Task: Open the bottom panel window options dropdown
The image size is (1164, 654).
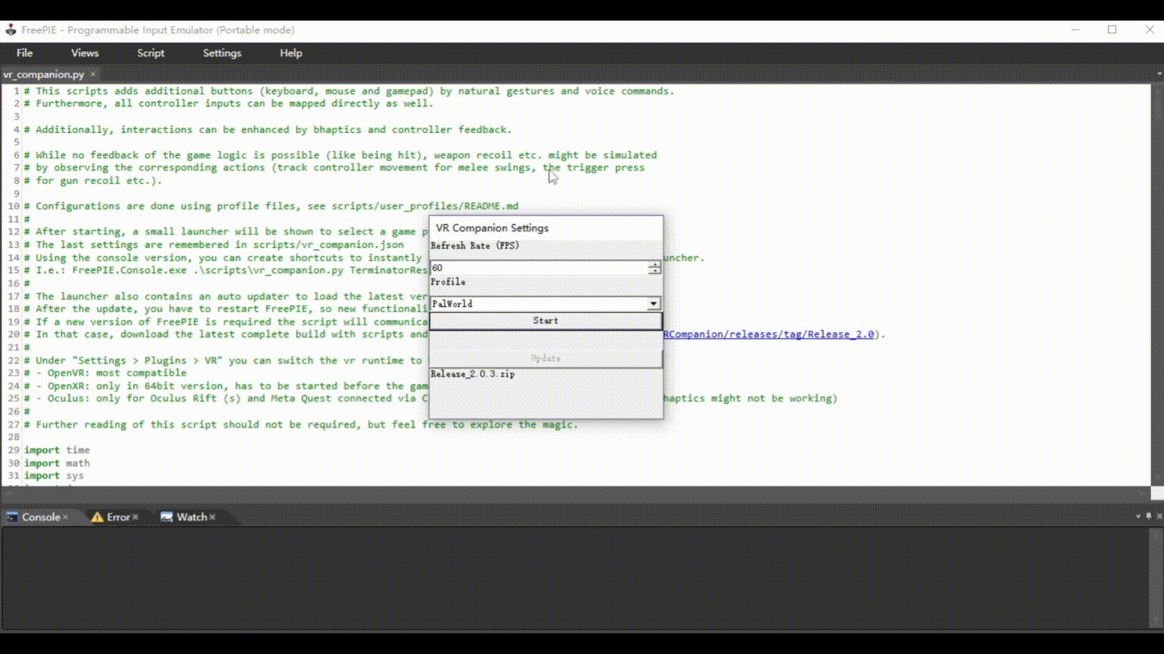Action: pos(1138,517)
